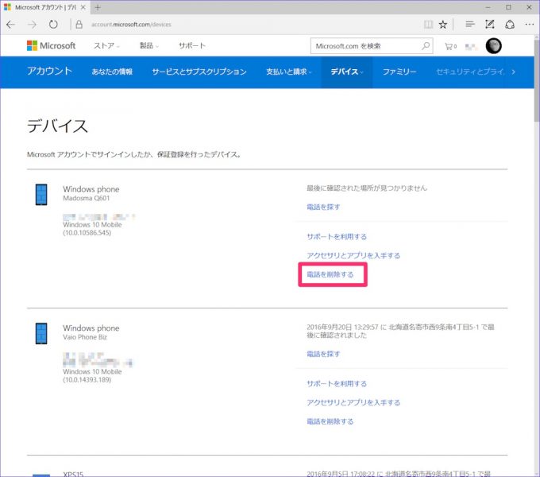Click the search magnifier icon
The width and height of the screenshot is (540, 477).
click(426, 45)
